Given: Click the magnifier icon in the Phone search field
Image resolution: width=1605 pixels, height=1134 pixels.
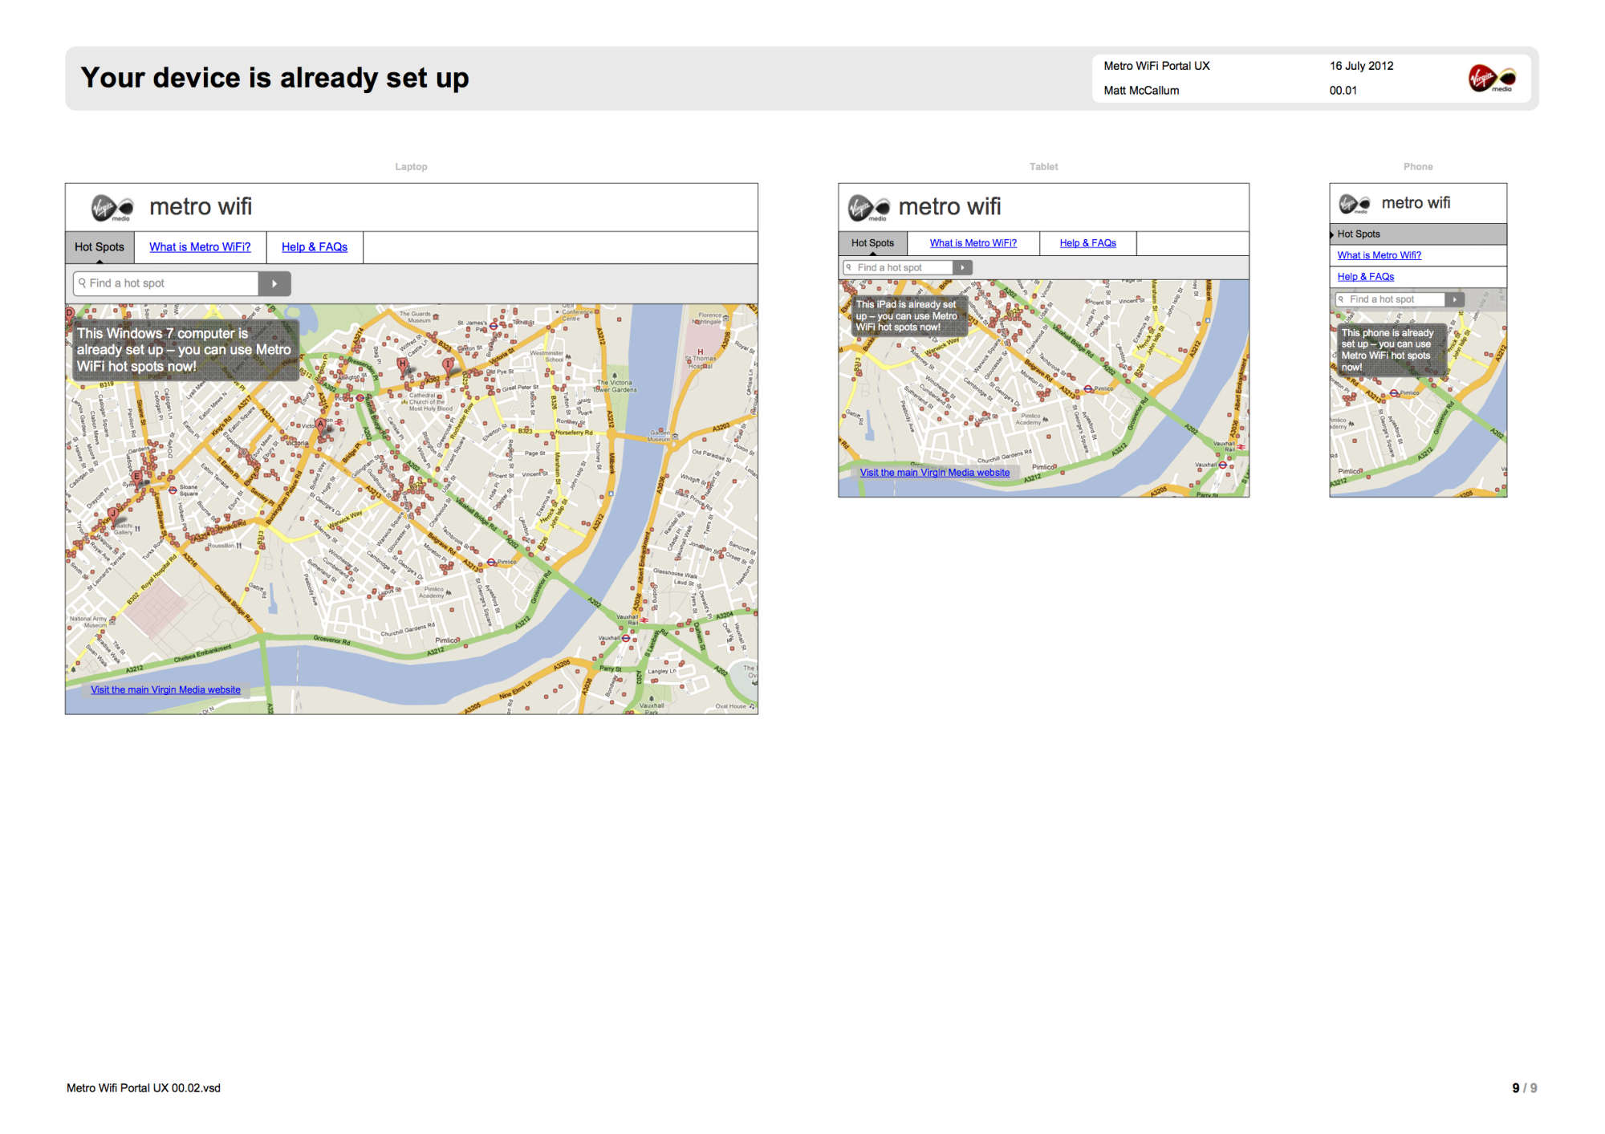Looking at the screenshot, I should (1340, 299).
